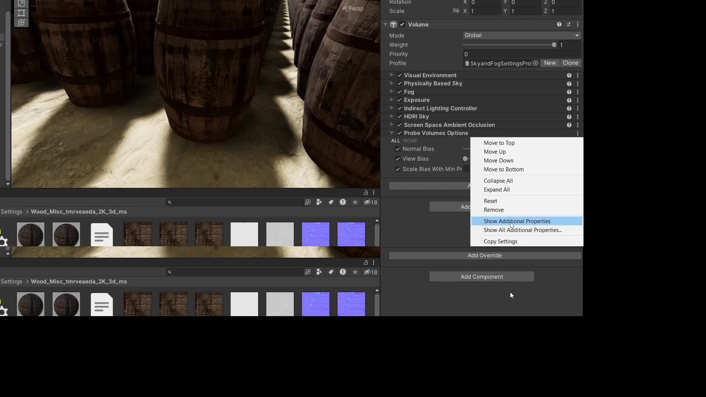The width and height of the screenshot is (706, 397).
Task: Expand the Visual Environment override
Action: tap(392, 75)
